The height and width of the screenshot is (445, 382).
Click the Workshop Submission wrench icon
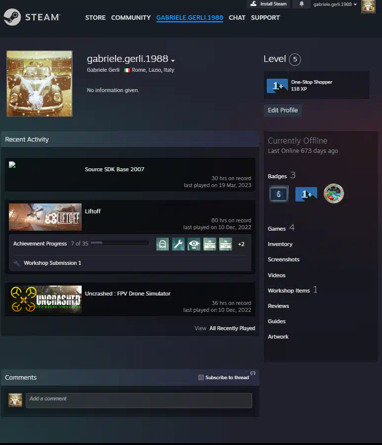click(17, 263)
